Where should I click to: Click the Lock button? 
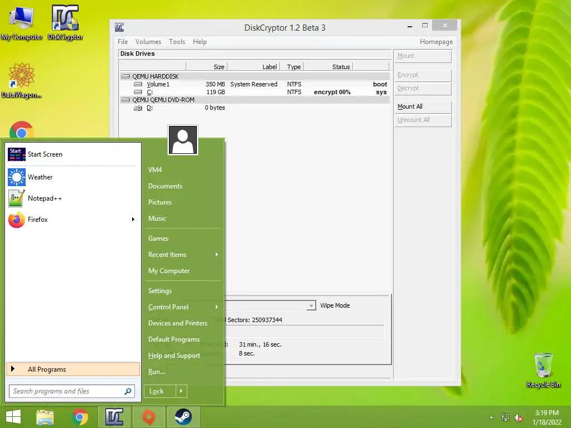point(160,391)
